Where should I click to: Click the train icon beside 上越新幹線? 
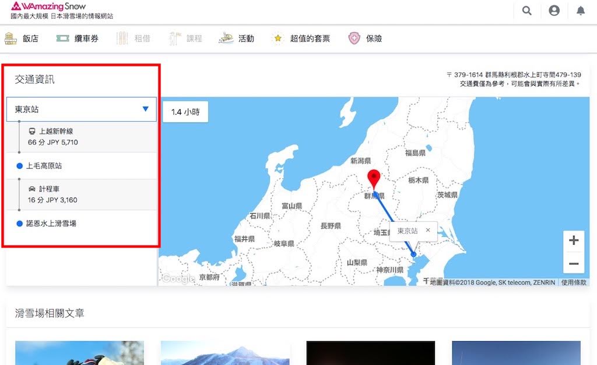tap(32, 131)
